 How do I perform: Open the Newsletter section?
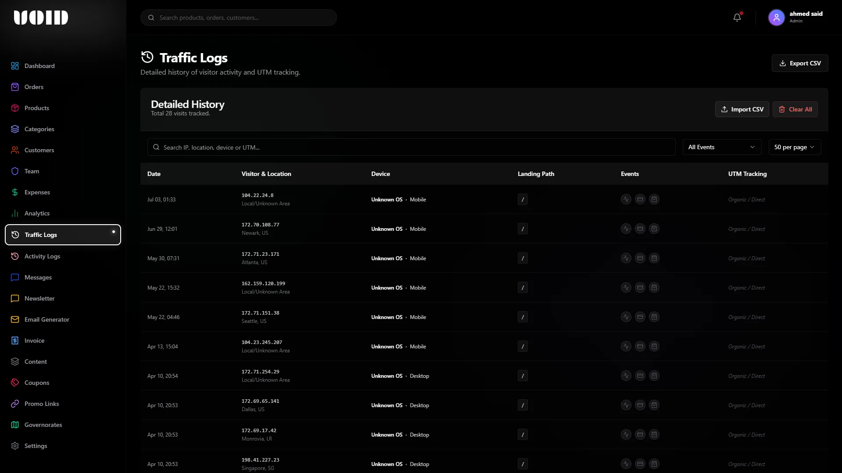tap(63, 298)
